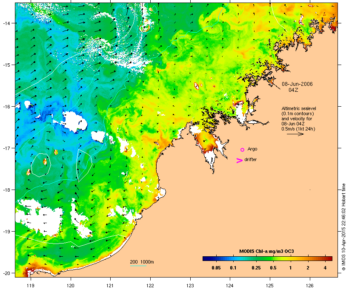Click the longitude label 124

pyautogui.click(x=230, y=286)
